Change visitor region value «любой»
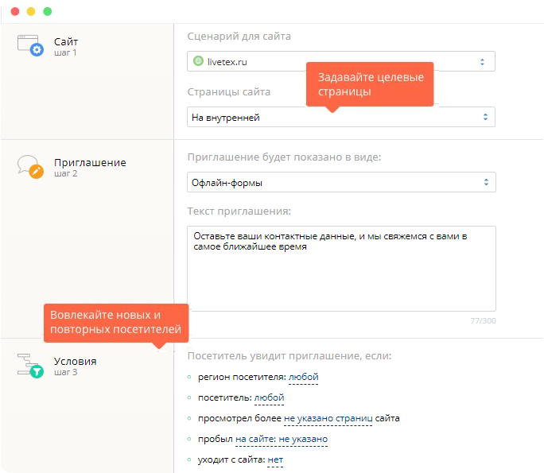This screenshot has width=544, height=473. tap(304, 377)
